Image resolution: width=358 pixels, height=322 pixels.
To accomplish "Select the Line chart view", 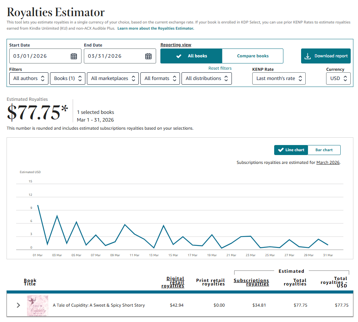I will point(291,150).
